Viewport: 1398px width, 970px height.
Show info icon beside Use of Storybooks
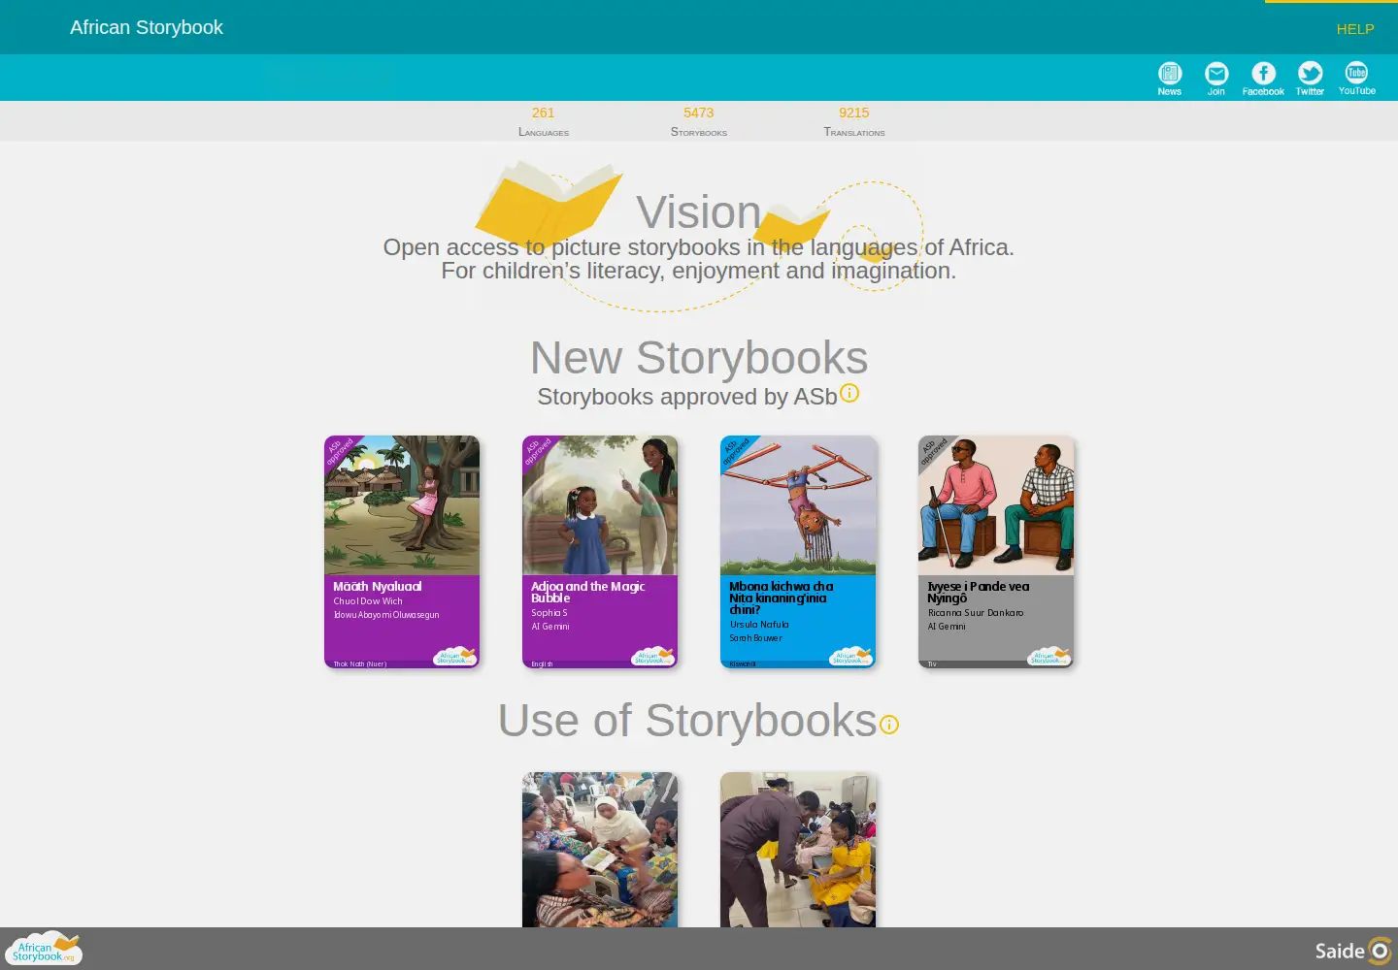(x=889, y=725)
